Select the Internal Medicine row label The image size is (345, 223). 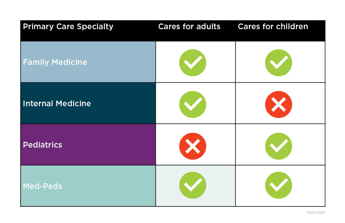(57, 104)
